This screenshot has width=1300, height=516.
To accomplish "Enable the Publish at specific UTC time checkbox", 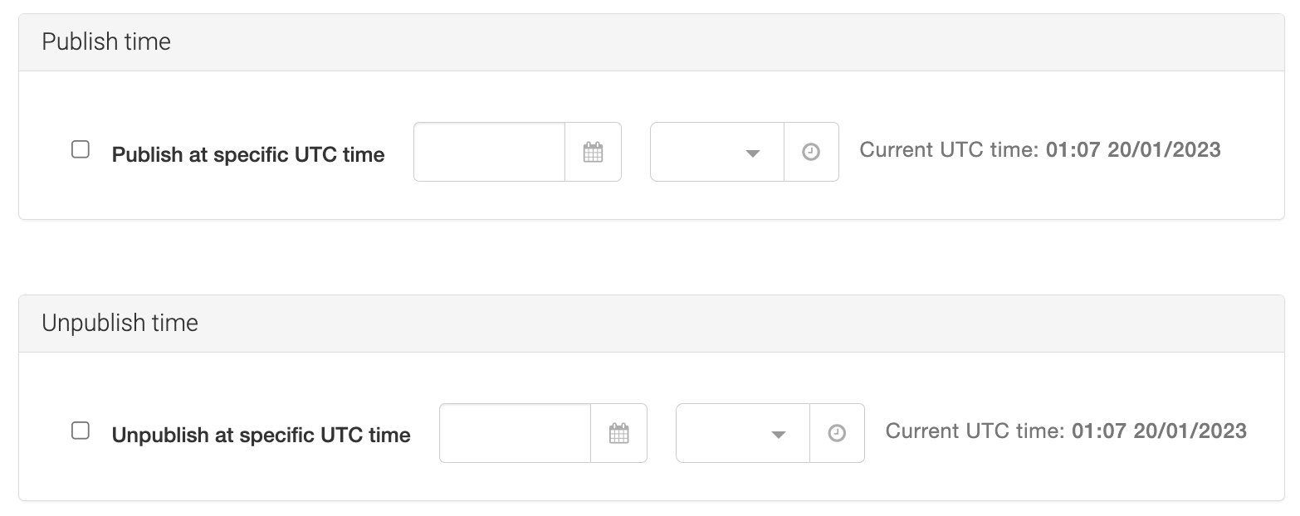I will click(x=81, y=149).
